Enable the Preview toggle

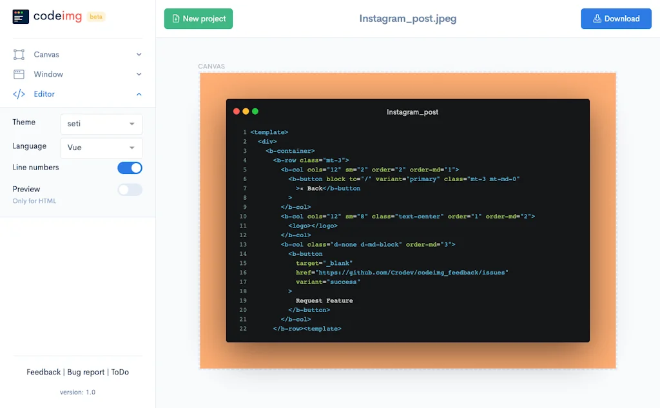point(130,189)
